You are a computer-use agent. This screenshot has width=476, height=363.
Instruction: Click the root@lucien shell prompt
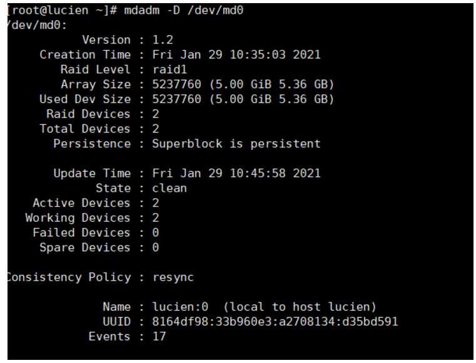[x=53, y=10]
